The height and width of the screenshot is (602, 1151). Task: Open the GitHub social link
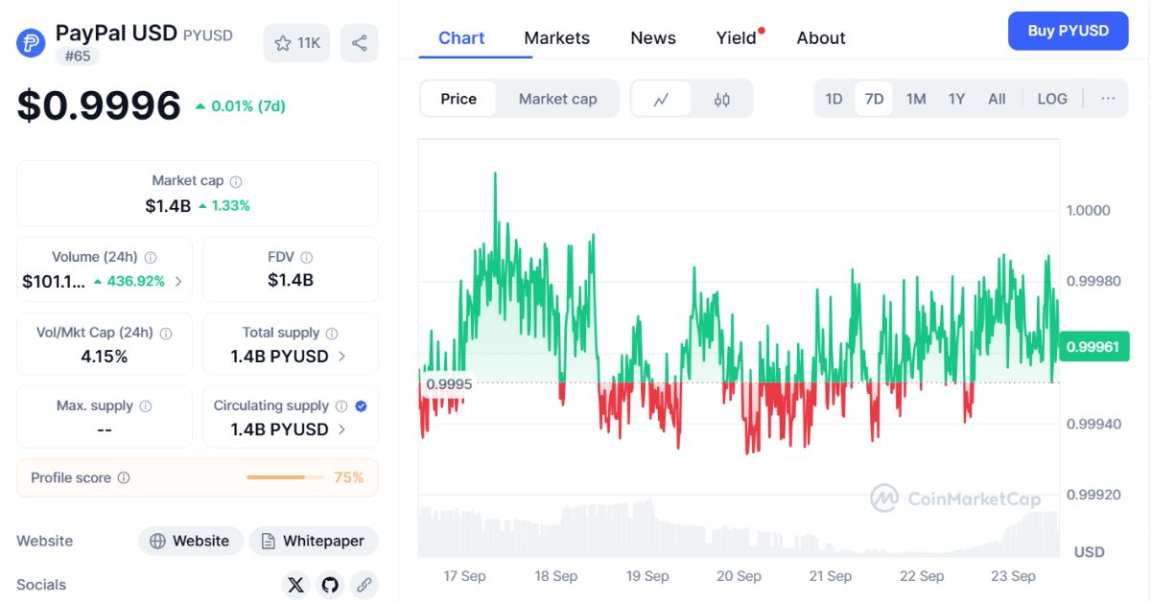coord(330,584)
